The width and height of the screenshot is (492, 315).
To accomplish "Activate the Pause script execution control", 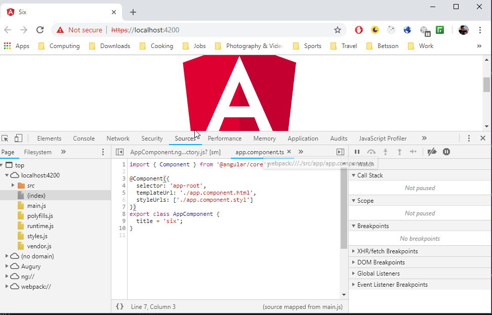I will 357,152.
